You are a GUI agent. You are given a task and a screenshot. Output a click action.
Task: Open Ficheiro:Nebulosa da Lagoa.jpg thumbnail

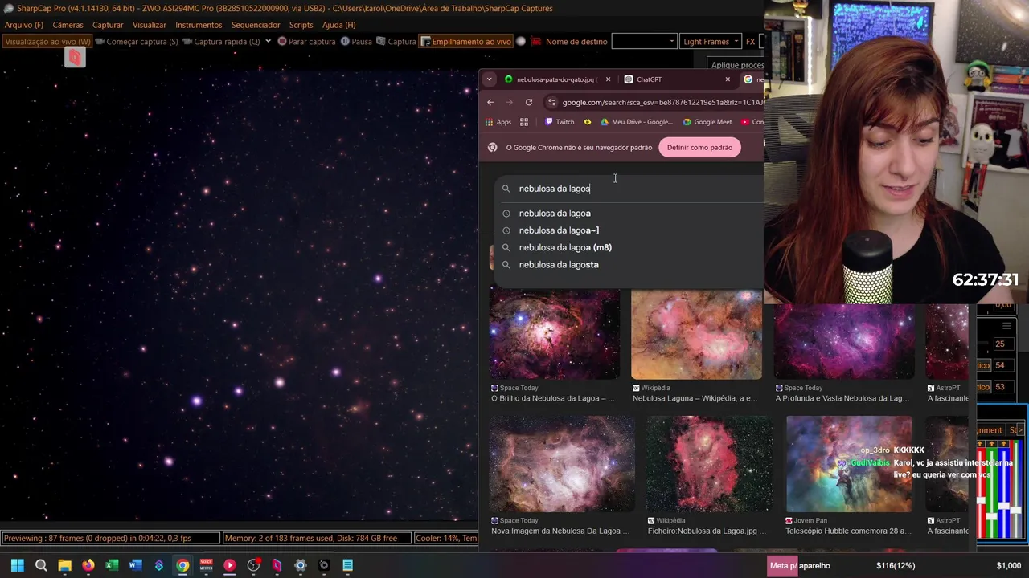[709, 464]
